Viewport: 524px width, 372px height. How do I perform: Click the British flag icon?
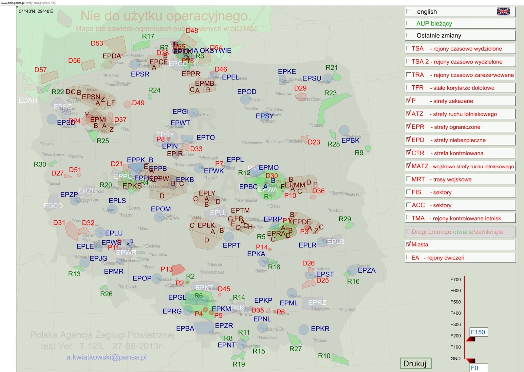coord(503,11)
